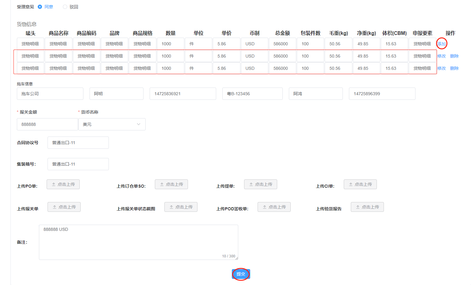Click first row 毛重 field 50.56
Viewport: 471px width, 285px height.
click(339, 44)
